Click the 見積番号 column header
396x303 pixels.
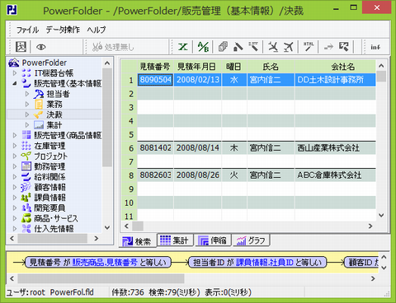(155, 67)
